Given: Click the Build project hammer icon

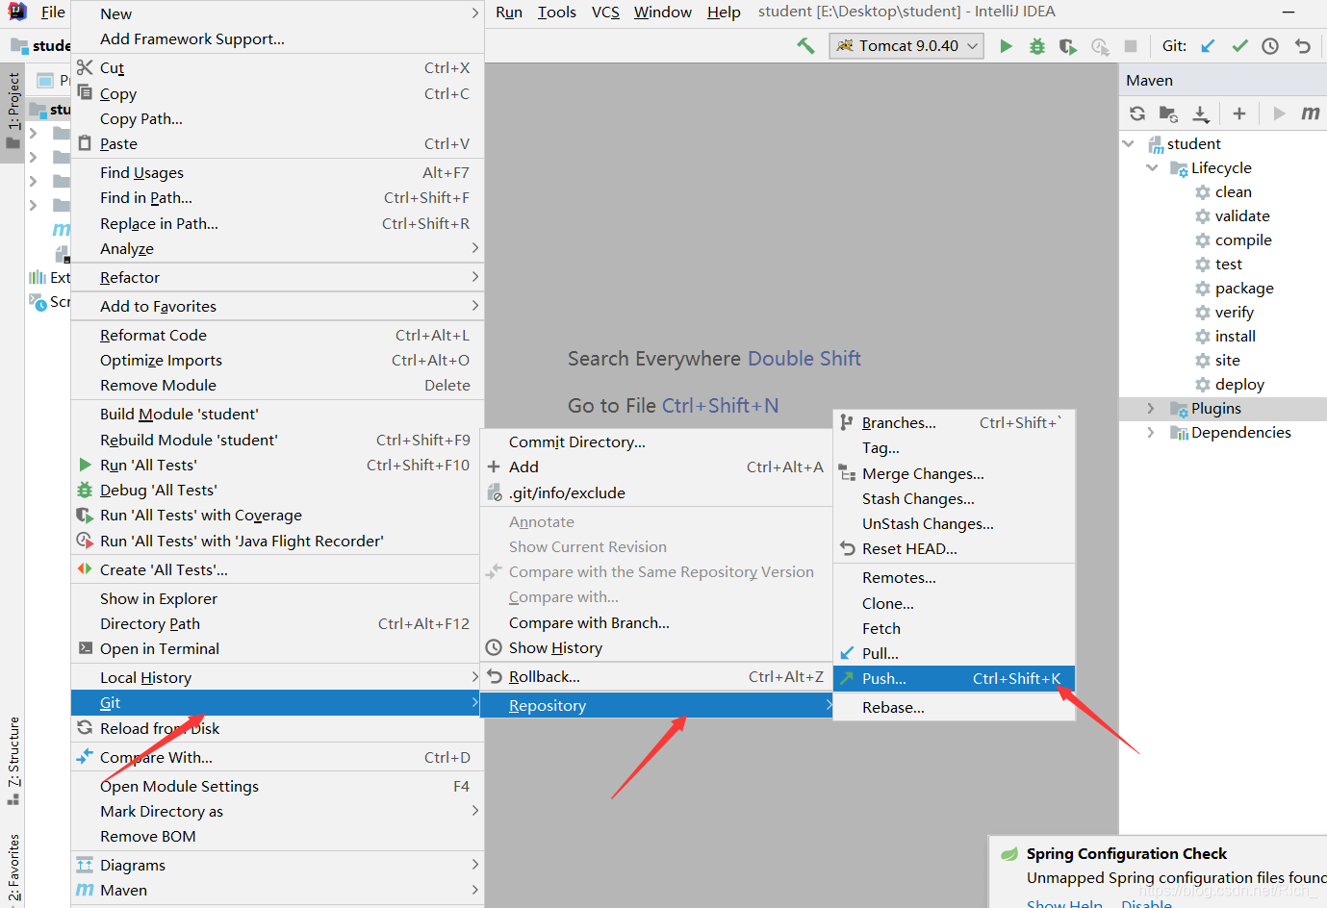Looking at the screenshot, I should (805, 45).
